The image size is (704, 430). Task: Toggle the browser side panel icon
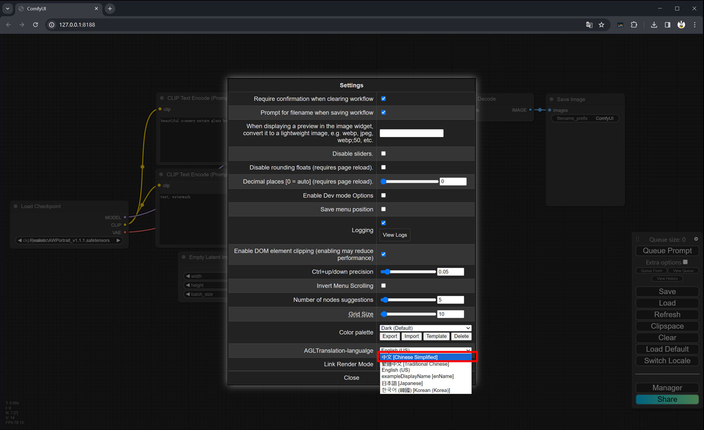(667, 25)
